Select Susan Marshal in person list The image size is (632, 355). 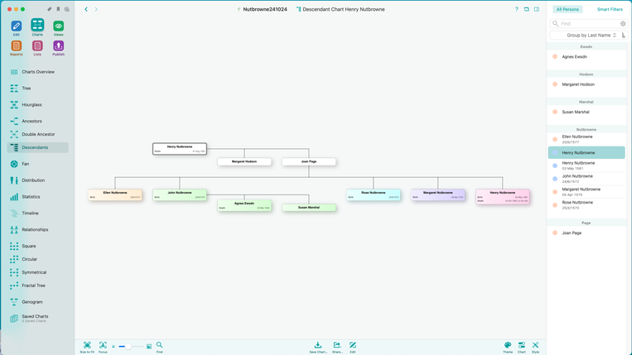coord(586,112)
